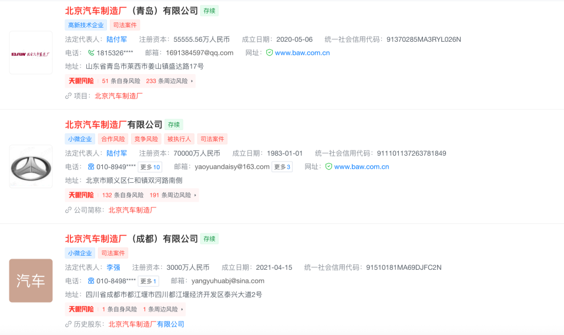
Task: Click the green shield icon in the Qingdao company website row
Action: [x=269, y=53]
